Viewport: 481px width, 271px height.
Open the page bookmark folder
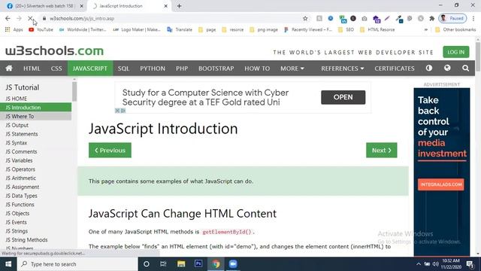pyautogui.click(x=207, y=30)
